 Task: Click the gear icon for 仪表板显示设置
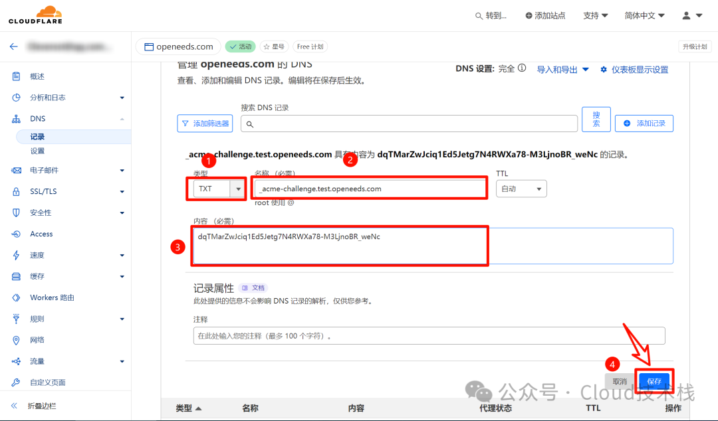pyautogui.click(x=604, y=70)
